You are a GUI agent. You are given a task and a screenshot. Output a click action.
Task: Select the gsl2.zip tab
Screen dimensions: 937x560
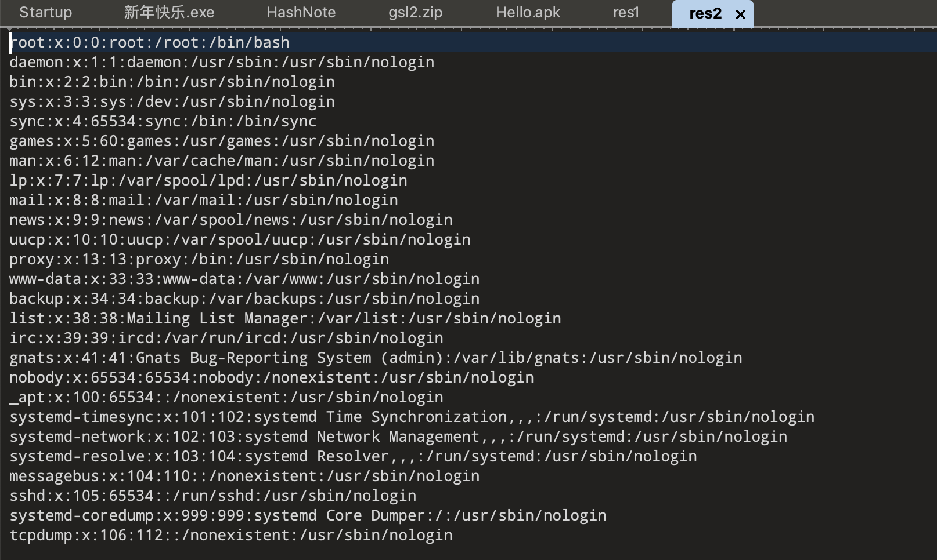[x=415, y=13]
